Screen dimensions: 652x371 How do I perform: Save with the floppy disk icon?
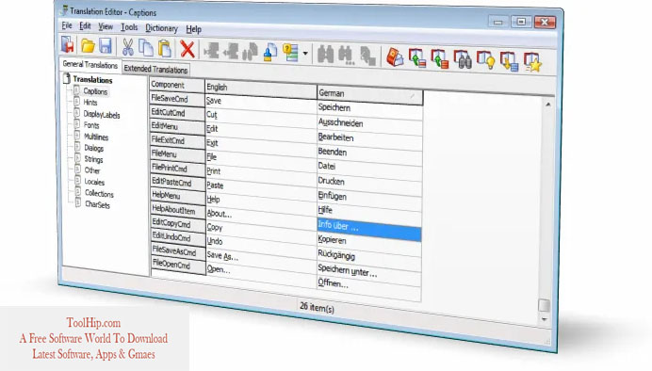106,46
